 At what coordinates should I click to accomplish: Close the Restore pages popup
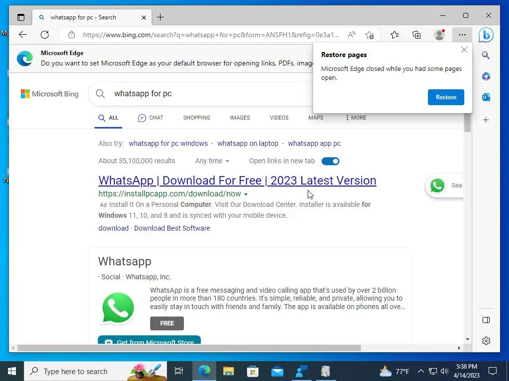pos(464,50)
